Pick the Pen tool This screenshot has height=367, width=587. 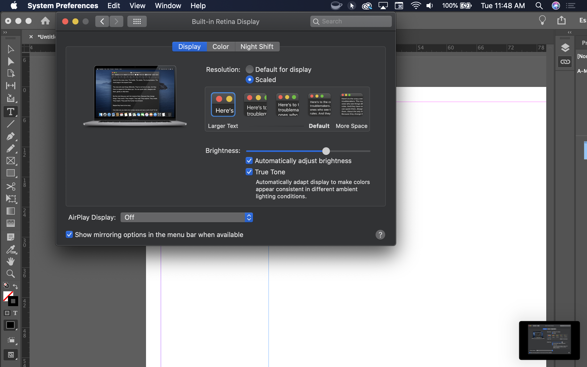click(11, 136)
